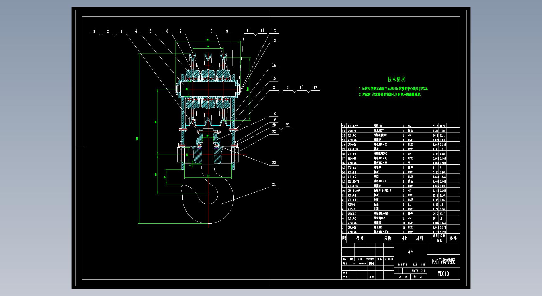Screen dimensions: 542x296
Task: Click the 技术要求 heading text
Action: click(x=396, y=79)
